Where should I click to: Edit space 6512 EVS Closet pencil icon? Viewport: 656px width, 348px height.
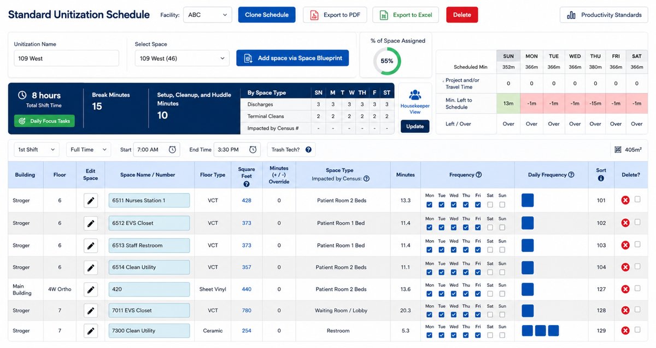click(x=91, y=223)
